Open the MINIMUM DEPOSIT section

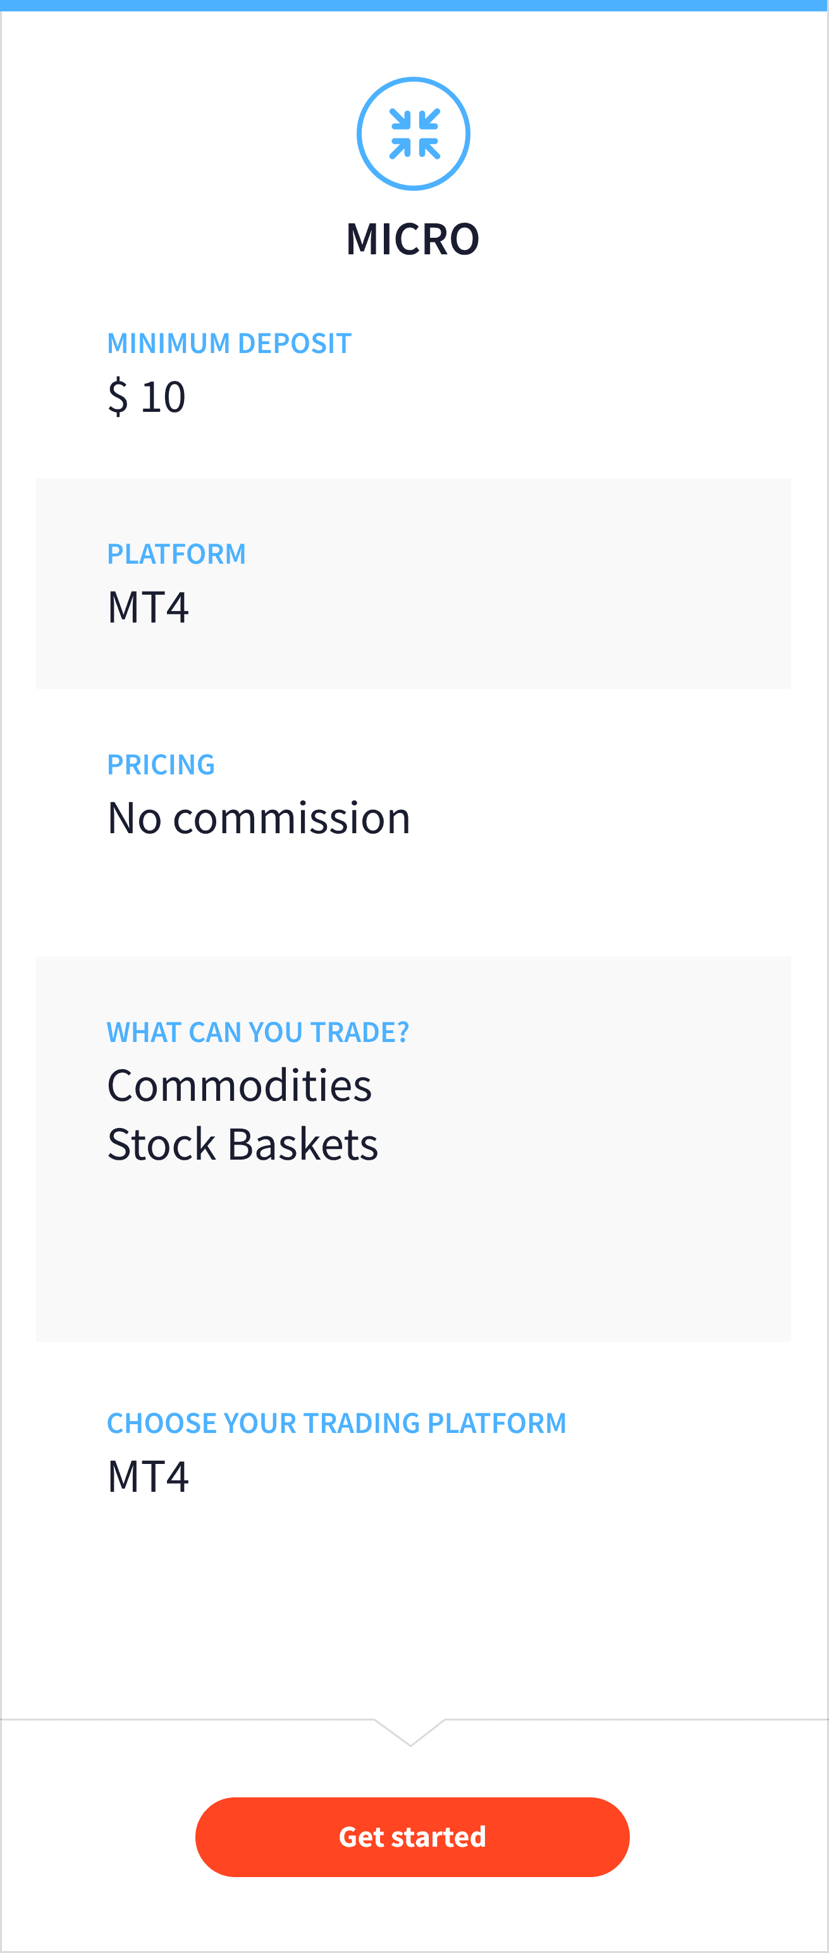click(x=230, y=343)
